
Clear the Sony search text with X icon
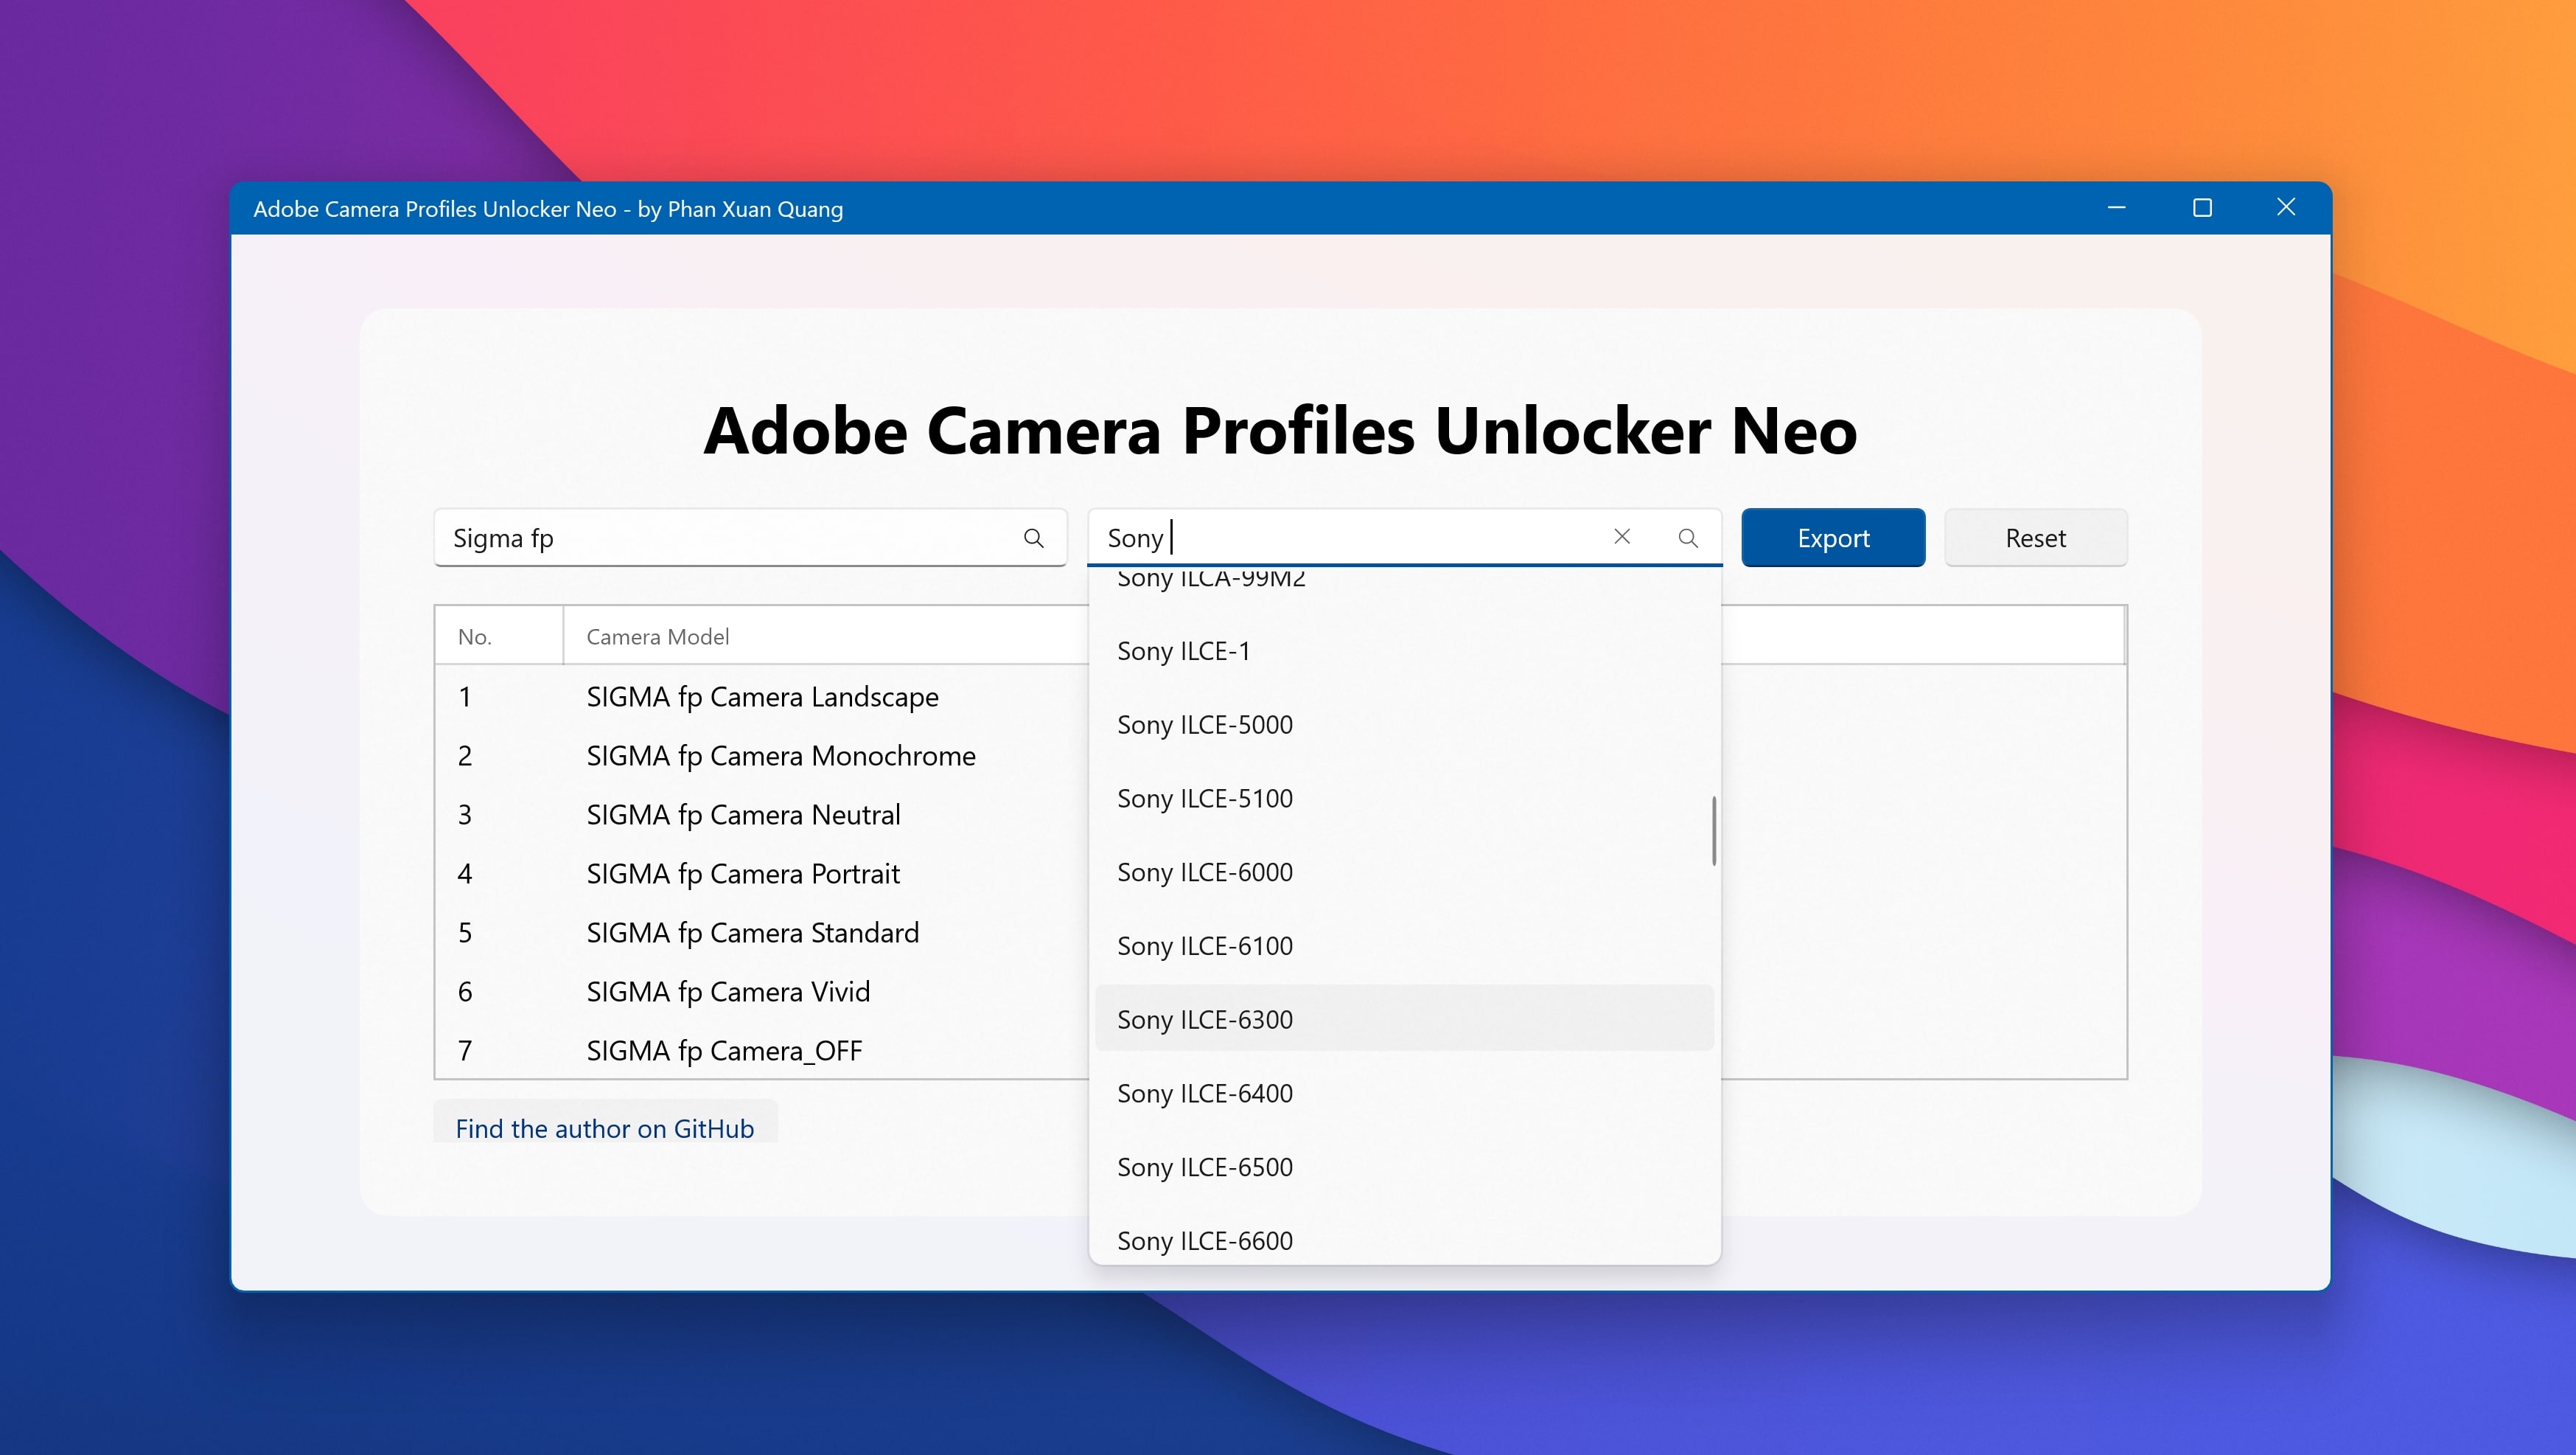1621,538
